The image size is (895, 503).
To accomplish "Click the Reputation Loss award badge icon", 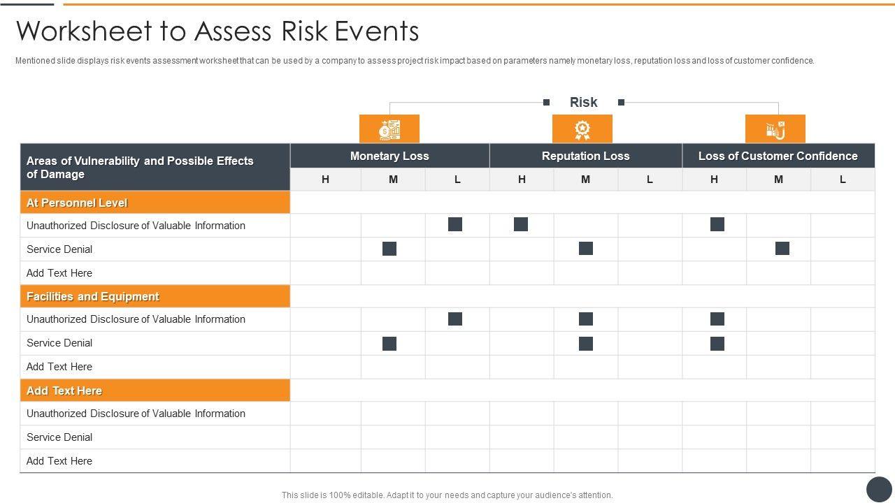I will click(582, 129).
